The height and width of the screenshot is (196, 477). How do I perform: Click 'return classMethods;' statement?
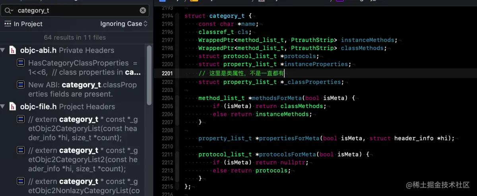[291, 106]
